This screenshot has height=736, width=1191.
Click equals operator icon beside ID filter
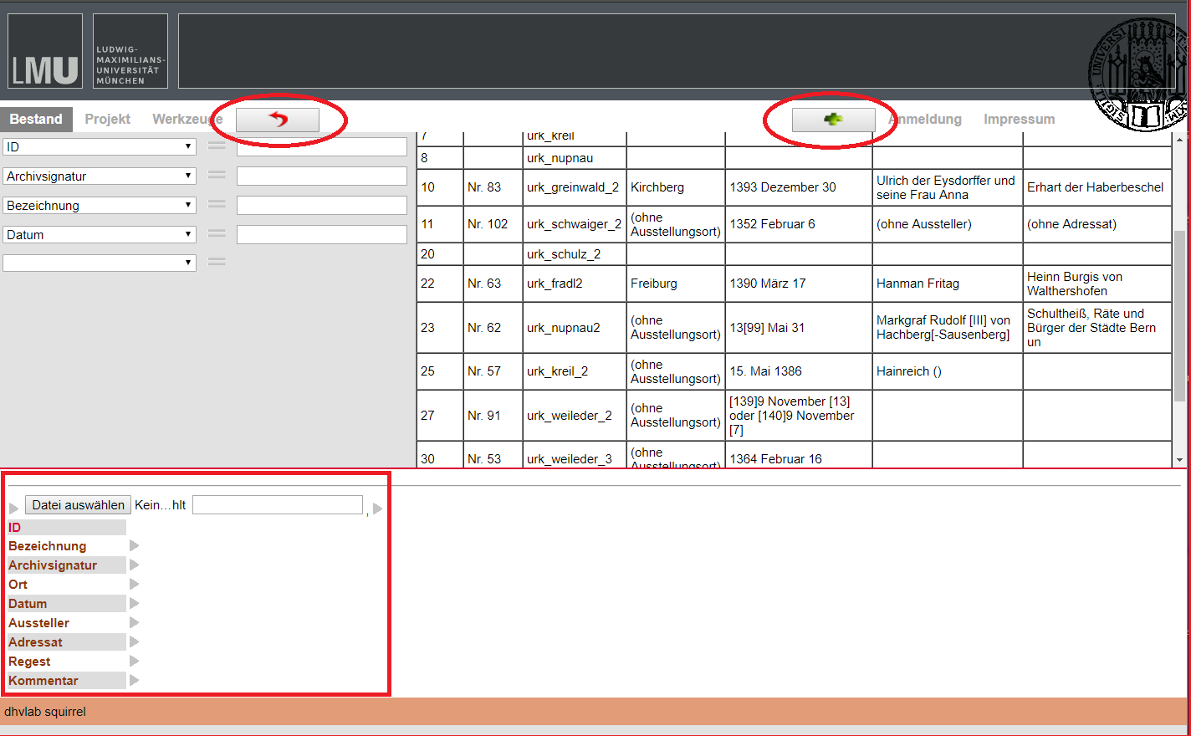[x=217, y=146]
